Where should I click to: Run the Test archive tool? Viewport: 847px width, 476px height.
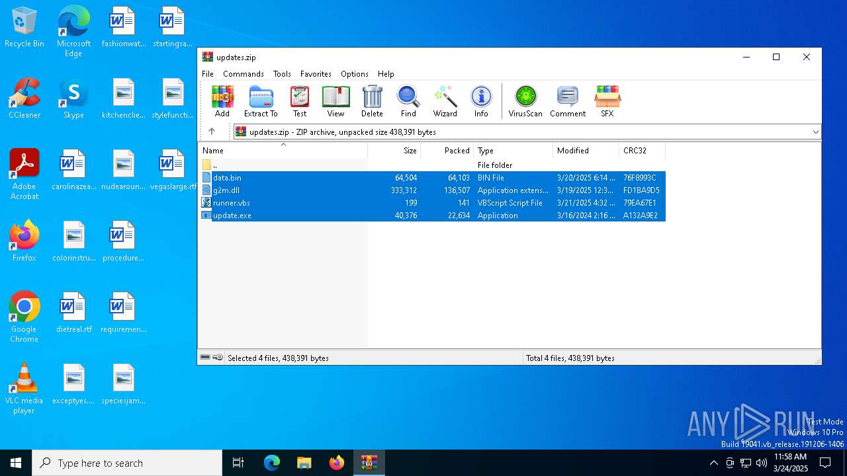pos(300,101)
